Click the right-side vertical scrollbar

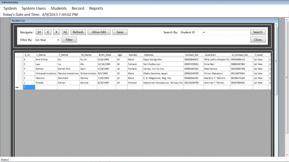(x=287, y=88)
